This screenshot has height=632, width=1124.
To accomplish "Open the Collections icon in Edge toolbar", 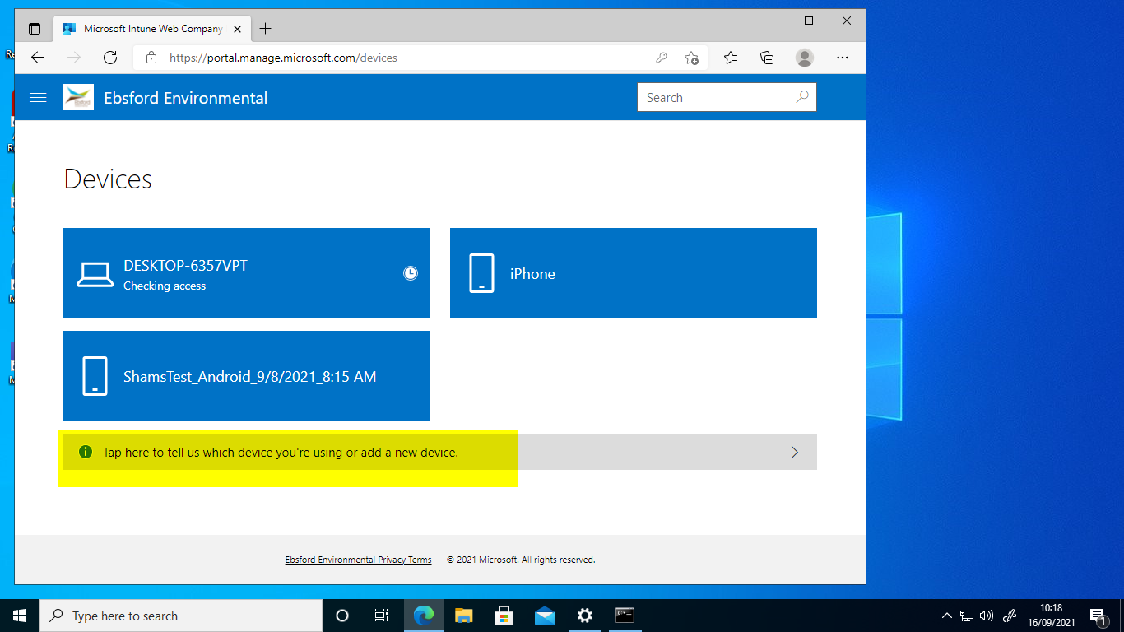I will pos(767,58).
